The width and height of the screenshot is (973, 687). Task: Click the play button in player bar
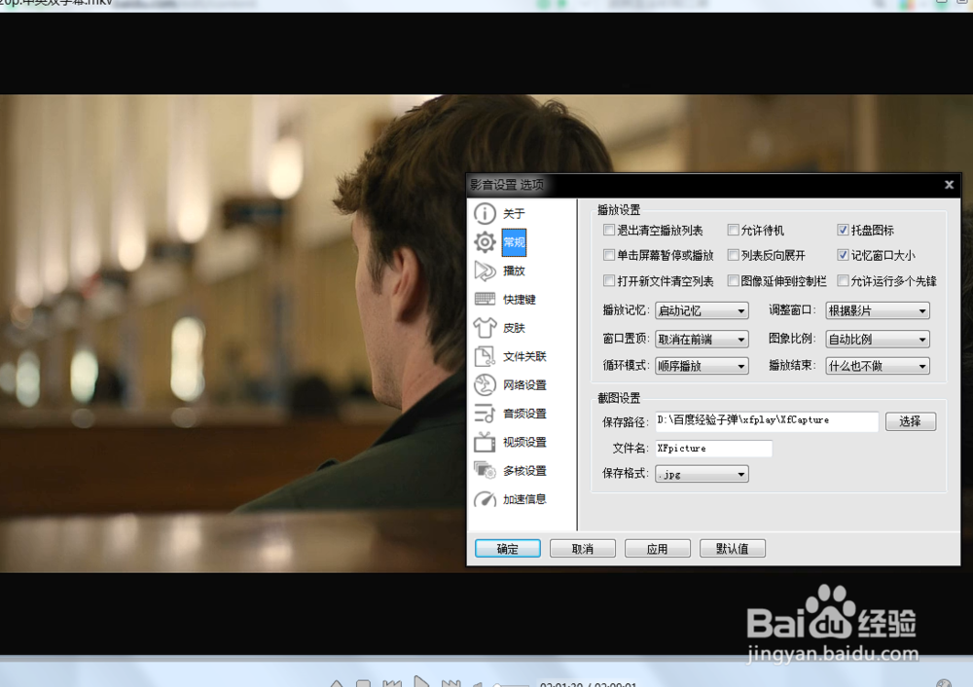(x=421, y=681)
